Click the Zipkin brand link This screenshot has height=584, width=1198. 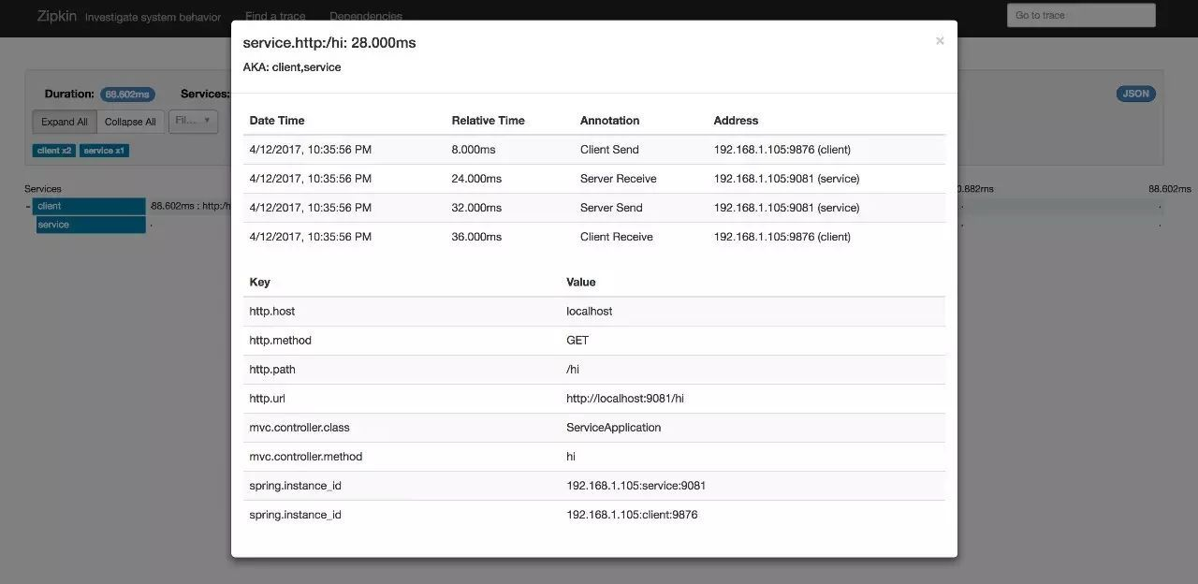click(x=57, y=16)
